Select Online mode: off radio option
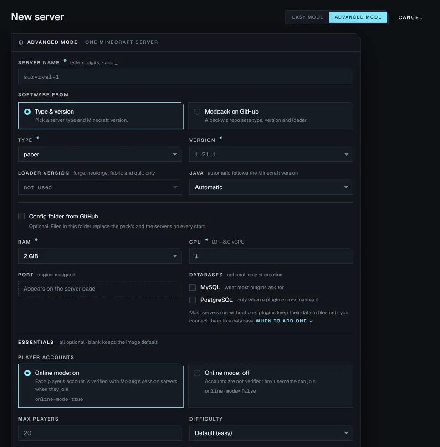Viewport: 440px width, 447px height. point(271,385)
